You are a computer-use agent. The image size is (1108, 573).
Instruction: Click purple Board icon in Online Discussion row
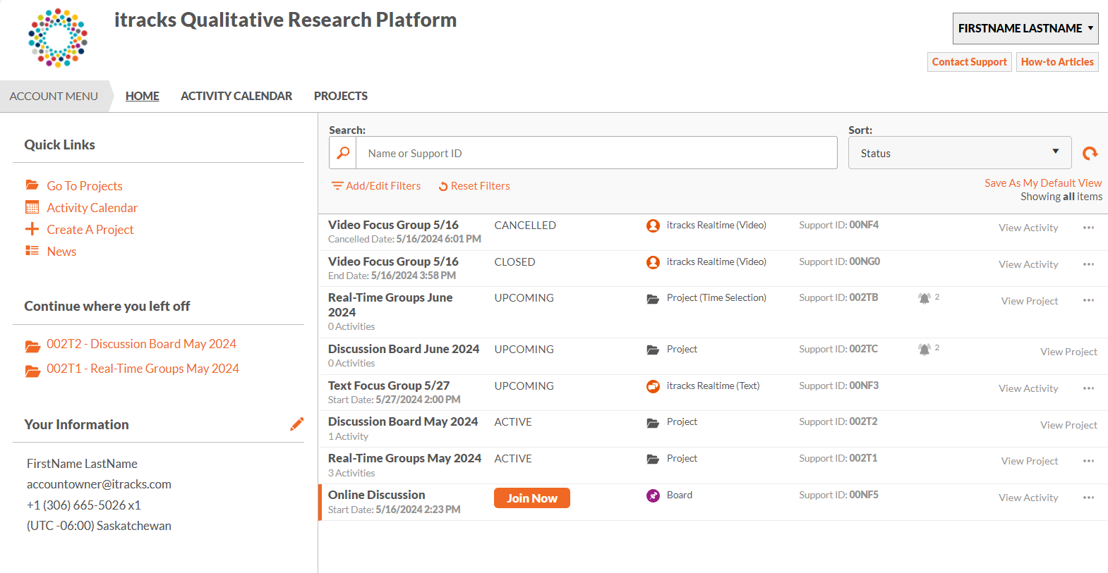pyautogui.click(x=653, y=495)
